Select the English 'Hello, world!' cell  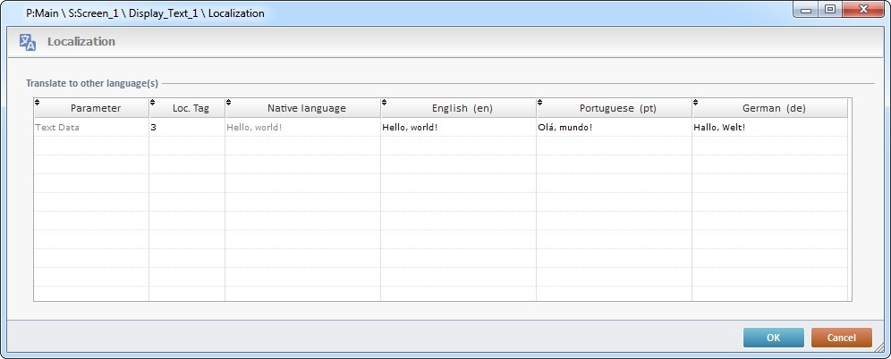(457, 128)
